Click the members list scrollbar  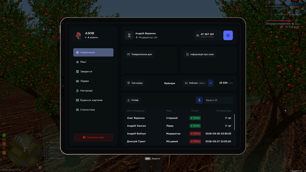coord(234,122)
